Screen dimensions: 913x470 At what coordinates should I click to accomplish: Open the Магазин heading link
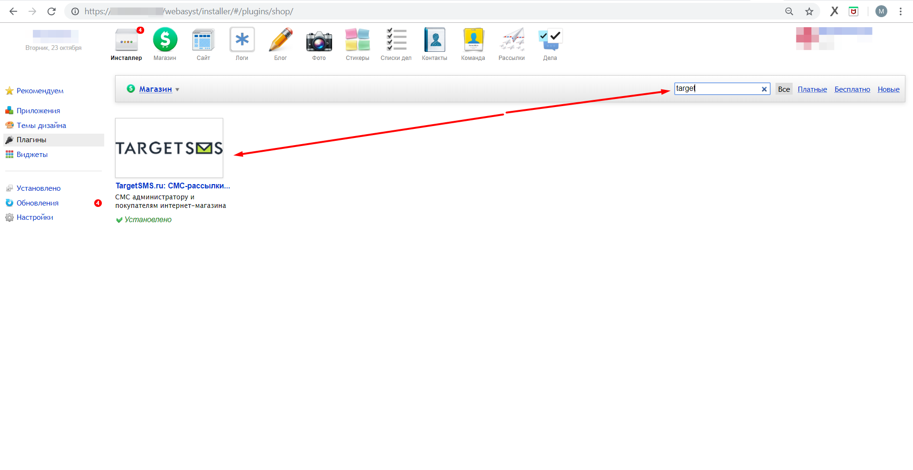coord(156,89)
